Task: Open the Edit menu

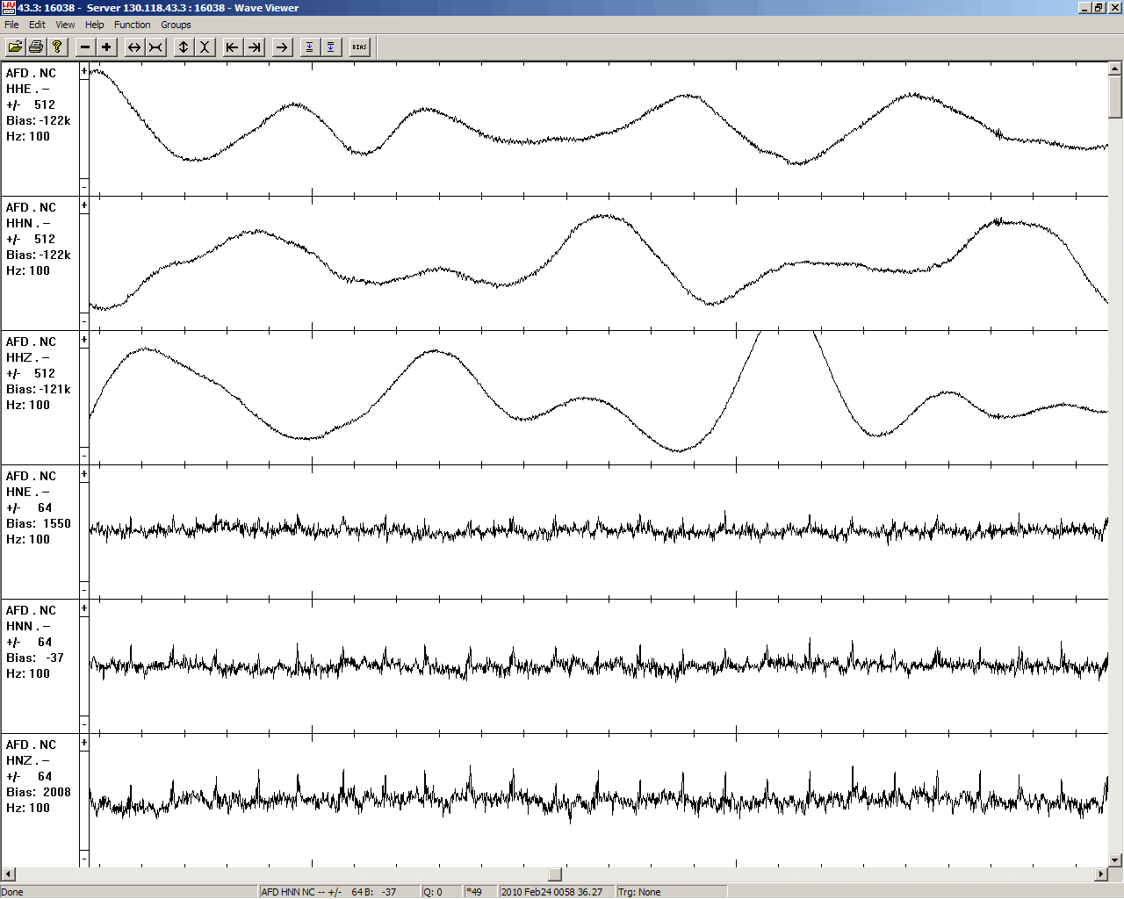Action: [x=37, y=25]
